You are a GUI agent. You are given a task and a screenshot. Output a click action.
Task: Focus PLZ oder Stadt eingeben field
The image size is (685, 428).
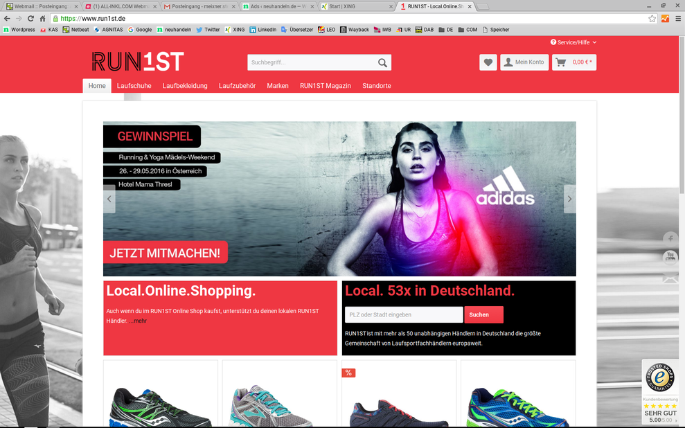(404, 314)
